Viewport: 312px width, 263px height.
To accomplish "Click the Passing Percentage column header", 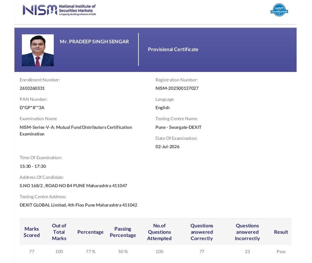I will click(x=123, y=232).
